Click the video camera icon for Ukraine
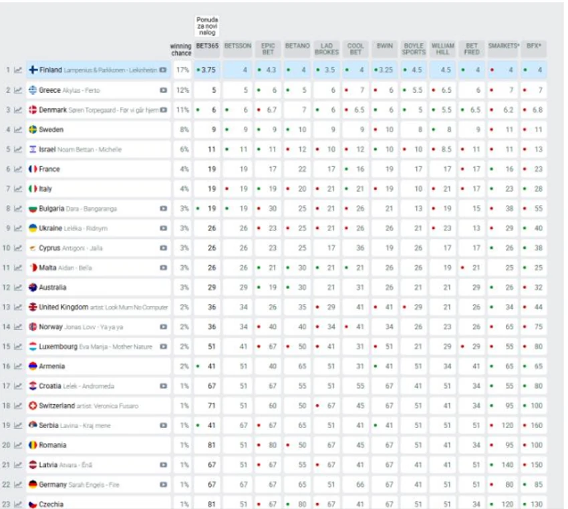Screen dimensions: 568x509 [163, 228]
